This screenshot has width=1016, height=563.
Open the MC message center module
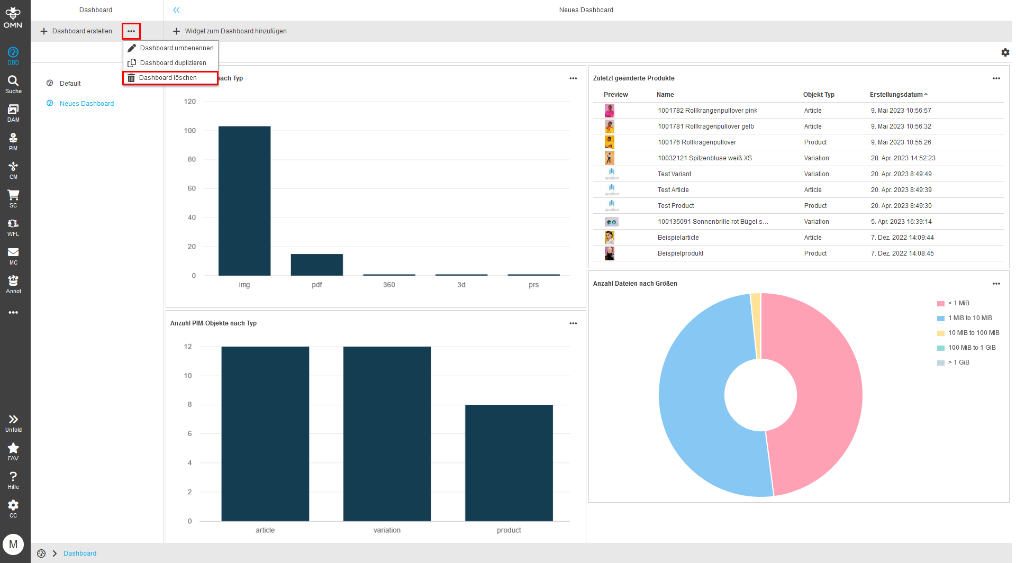click(13, 256)
